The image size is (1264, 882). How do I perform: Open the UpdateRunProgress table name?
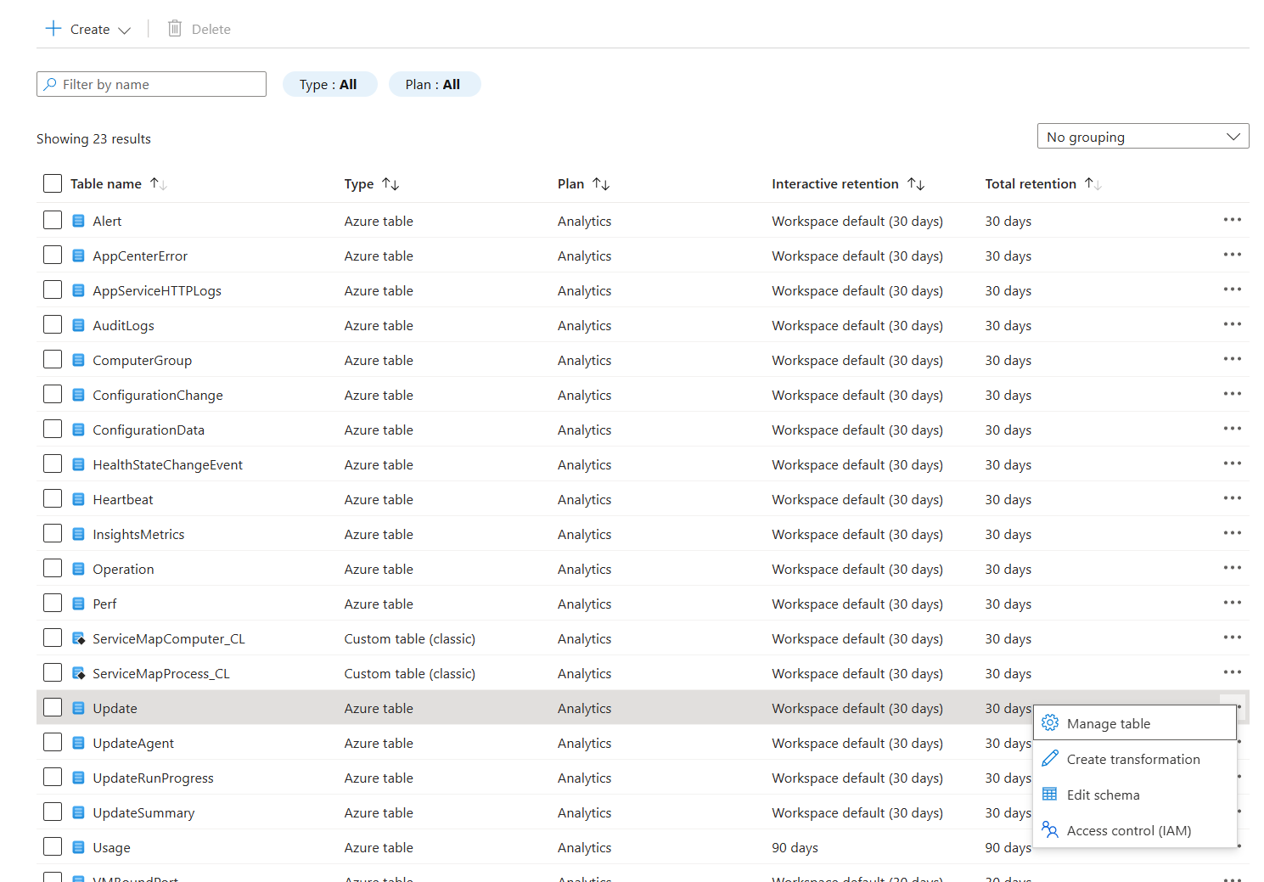pyautogui.click(x=153, y=778)
